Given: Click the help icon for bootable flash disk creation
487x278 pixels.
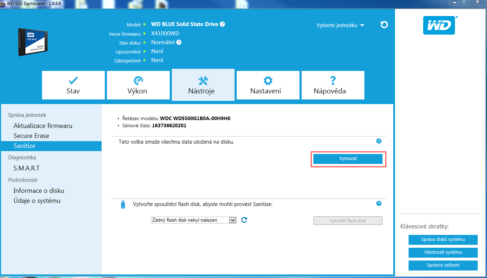Looking at the screenshot, I should click(379, 204).
